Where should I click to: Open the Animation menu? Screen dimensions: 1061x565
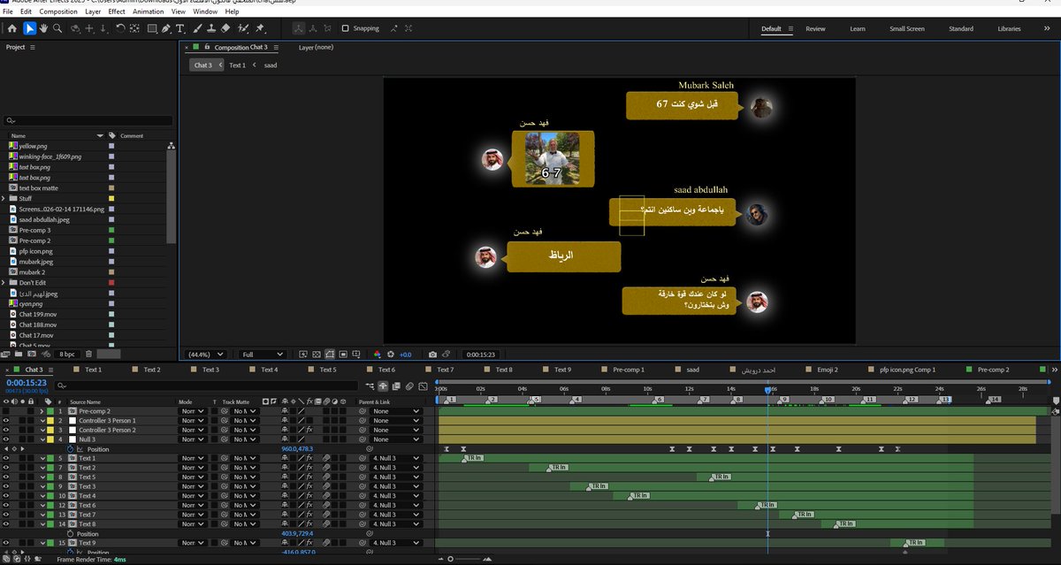(149, 11)
